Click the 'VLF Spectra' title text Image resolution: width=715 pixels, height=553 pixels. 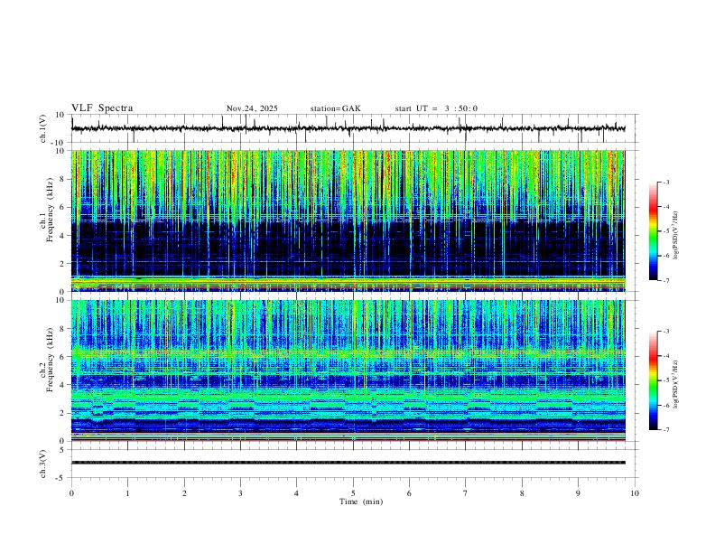[102, 108]
